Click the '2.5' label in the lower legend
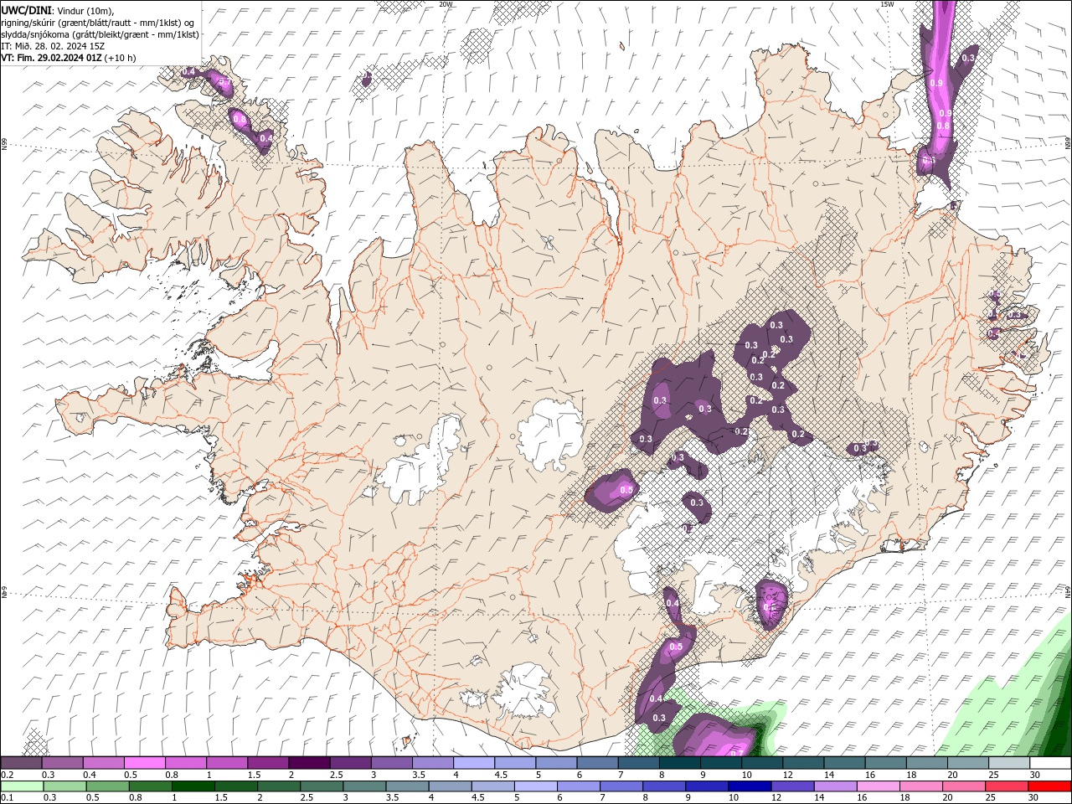Image resolution: width=1072 pixels, height=804 pixels. point(307,798)
